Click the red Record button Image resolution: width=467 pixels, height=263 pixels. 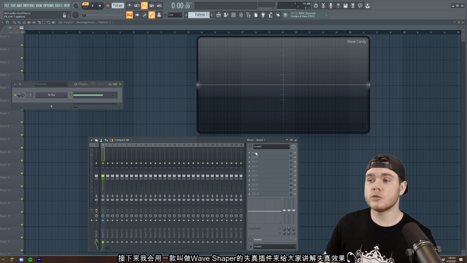(x=108, y=6)
